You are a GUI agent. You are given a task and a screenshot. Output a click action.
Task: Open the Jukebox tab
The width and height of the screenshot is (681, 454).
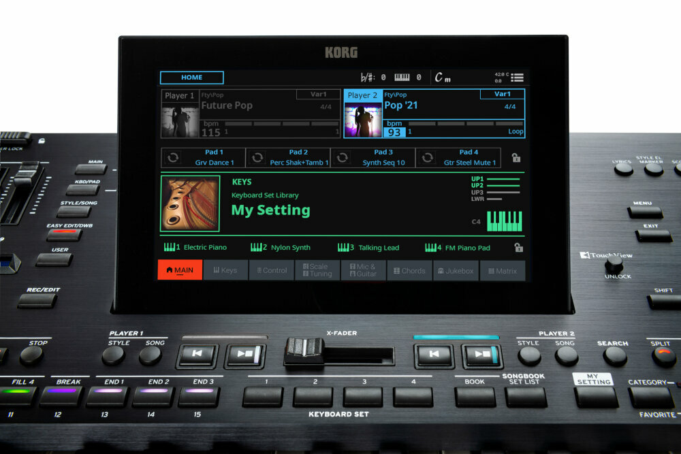coord(456,271)
